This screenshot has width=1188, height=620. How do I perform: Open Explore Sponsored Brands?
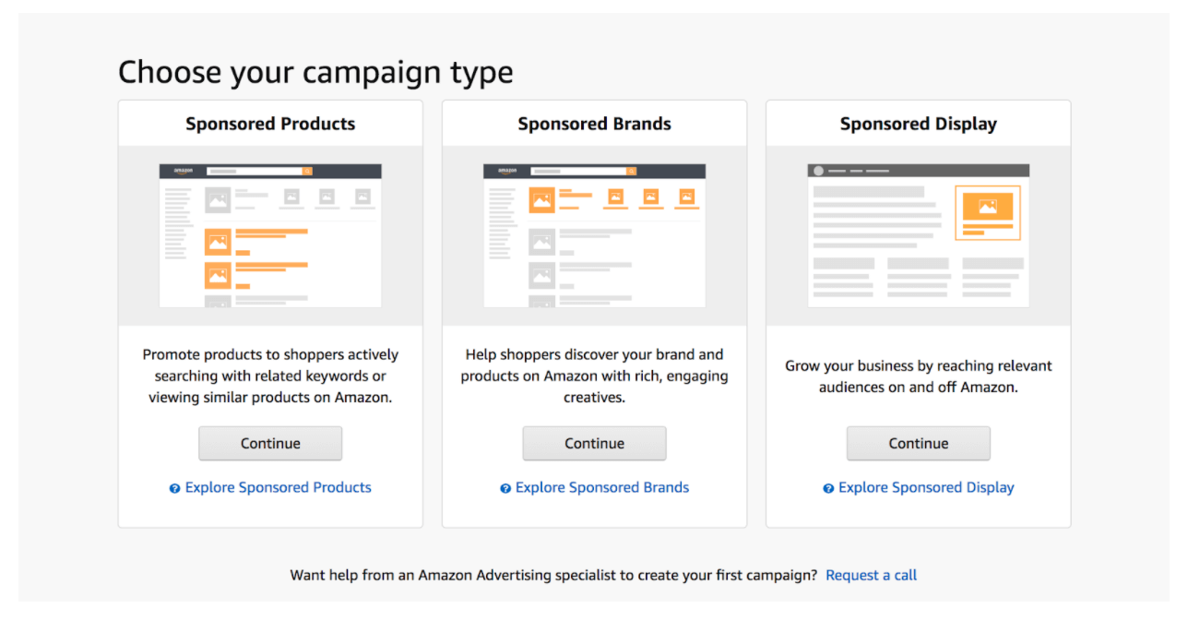pyautogui.click(x=601, y=487)
